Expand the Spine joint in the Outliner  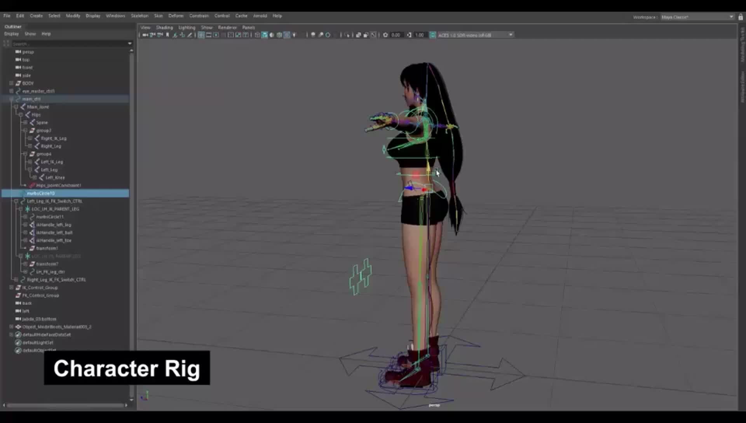25,122
